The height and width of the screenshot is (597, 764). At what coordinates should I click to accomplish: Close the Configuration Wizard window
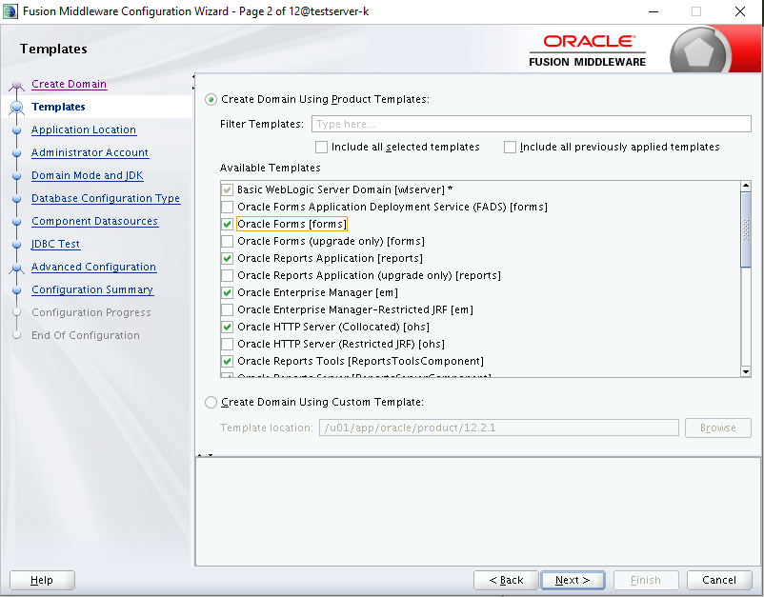coord(739,11)
